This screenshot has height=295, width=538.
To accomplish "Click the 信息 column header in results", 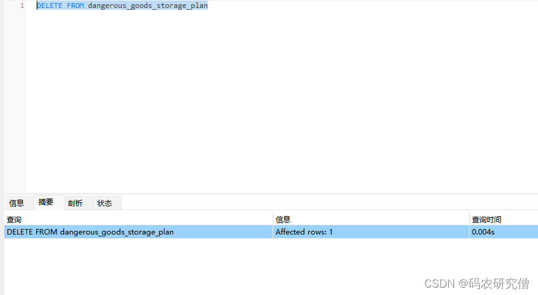I will (x=283, y=219).
